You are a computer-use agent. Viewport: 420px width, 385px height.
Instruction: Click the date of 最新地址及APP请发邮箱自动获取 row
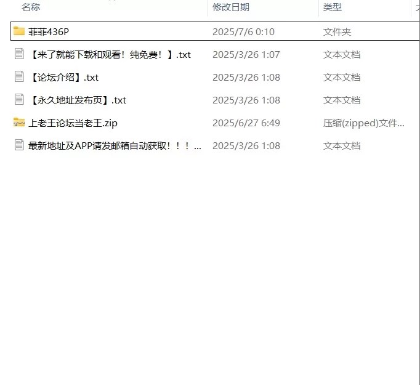coord(246,146)
